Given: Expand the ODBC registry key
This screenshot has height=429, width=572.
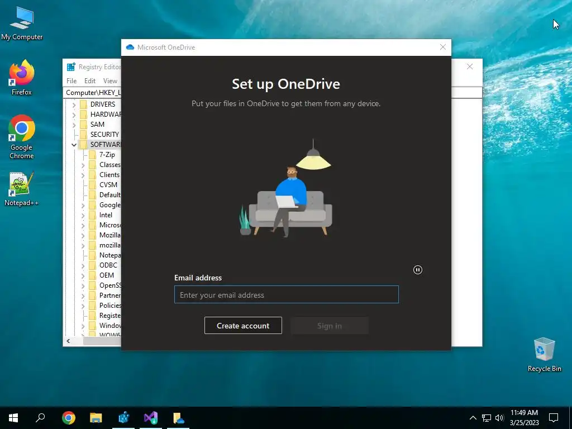Looking at the screenshot, I should point(83,265).
